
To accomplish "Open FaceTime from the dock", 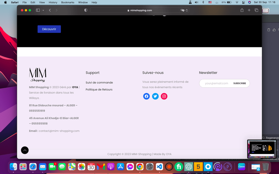I will pos(52,167).
